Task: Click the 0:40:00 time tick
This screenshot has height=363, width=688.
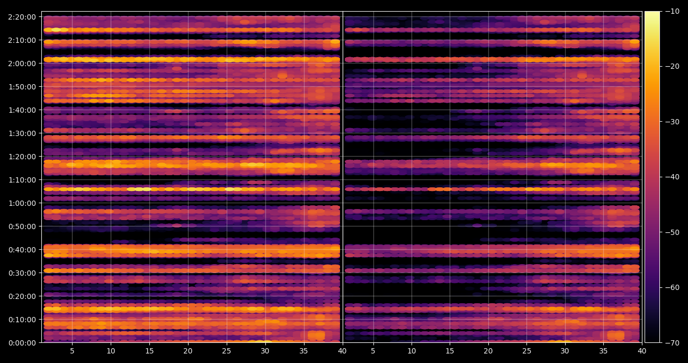Action: click(x=22, y=250)
